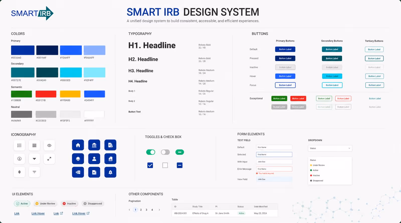Go to pagination page 4

152,210
